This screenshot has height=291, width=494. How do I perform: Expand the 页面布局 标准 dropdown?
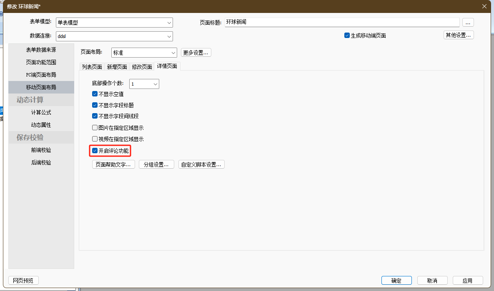(173, 53)
